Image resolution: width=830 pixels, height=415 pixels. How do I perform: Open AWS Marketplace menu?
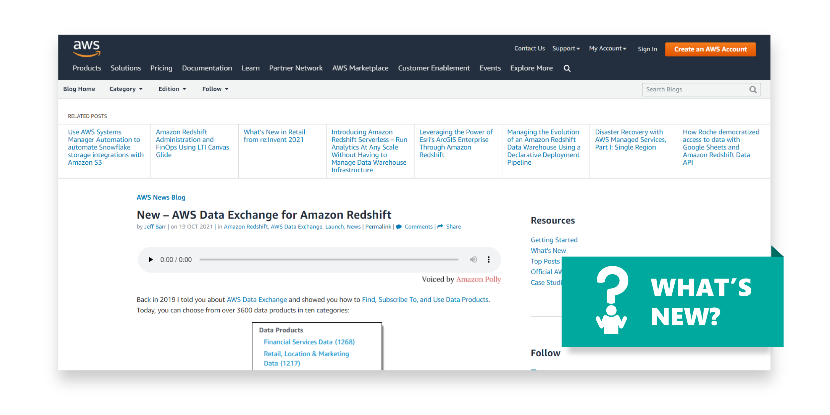tap(360, 68)
